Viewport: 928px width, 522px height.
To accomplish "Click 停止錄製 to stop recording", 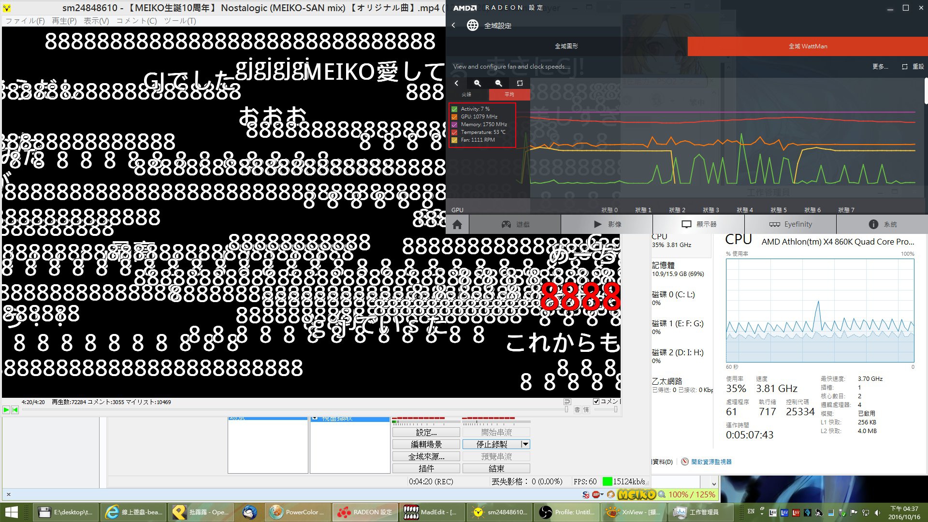I will click(492, 444).
